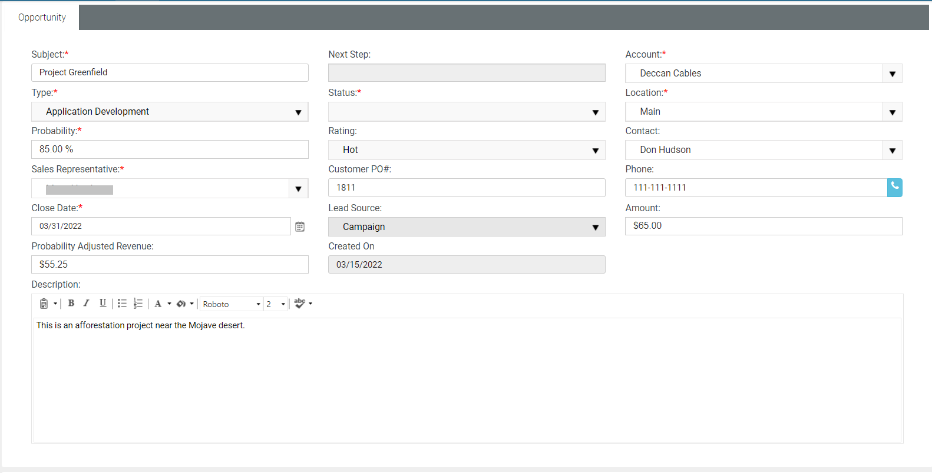Open the font size dropdown showing 2

coord(276,304)
